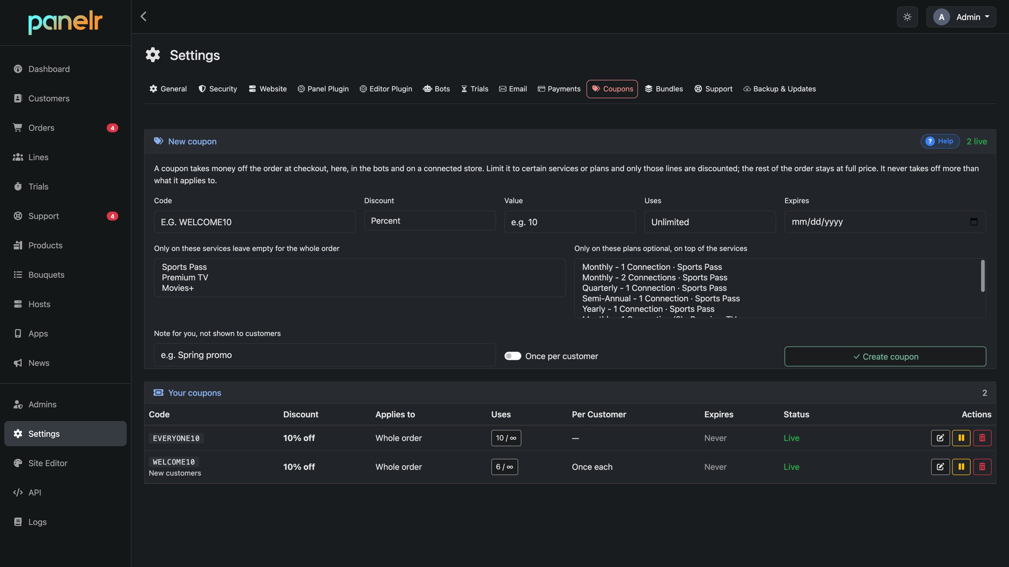Pause the EVERYONE10 coupon
Image resolution: width=1009 pixels, height=567 pixels.
click(961, 438)
